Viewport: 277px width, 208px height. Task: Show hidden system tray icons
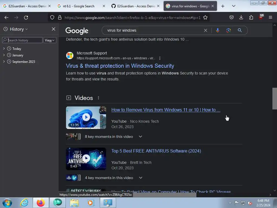(x=230, y=203)
